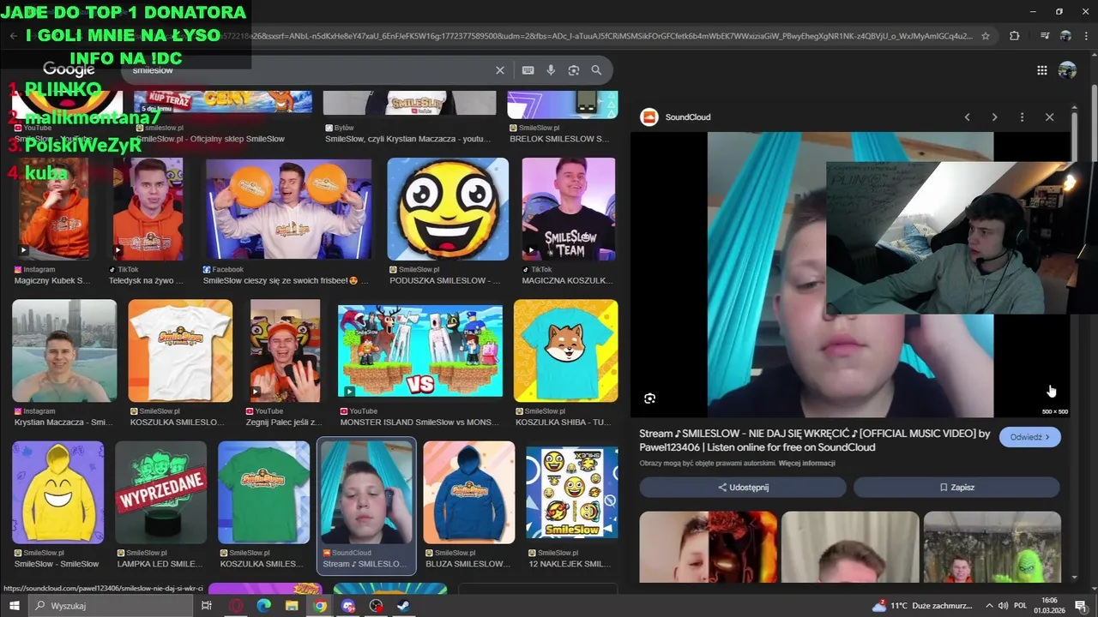
Task: Open Steam from the taskbar
Action: [x=404, y=606]
